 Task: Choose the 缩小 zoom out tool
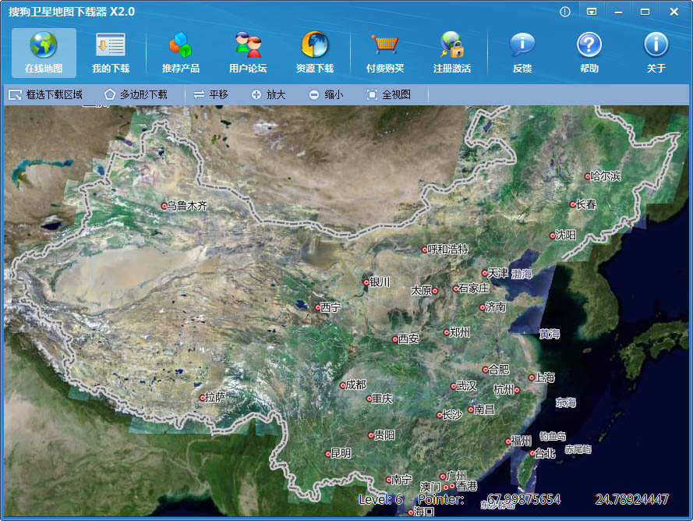click(x=326, y=94)
